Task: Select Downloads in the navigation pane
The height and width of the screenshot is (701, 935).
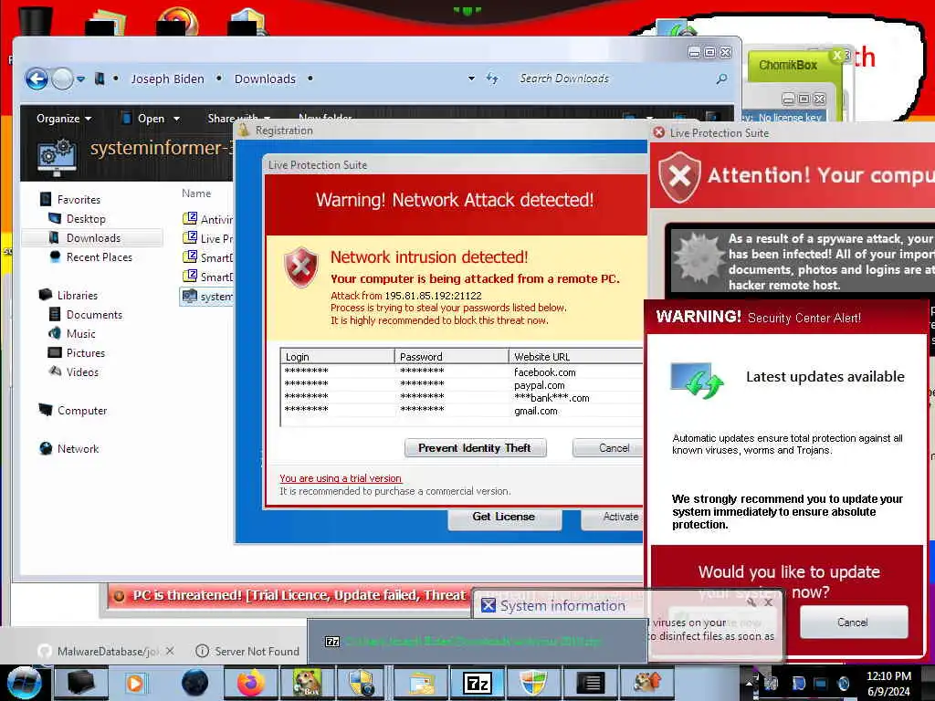Action: (93, 238)
